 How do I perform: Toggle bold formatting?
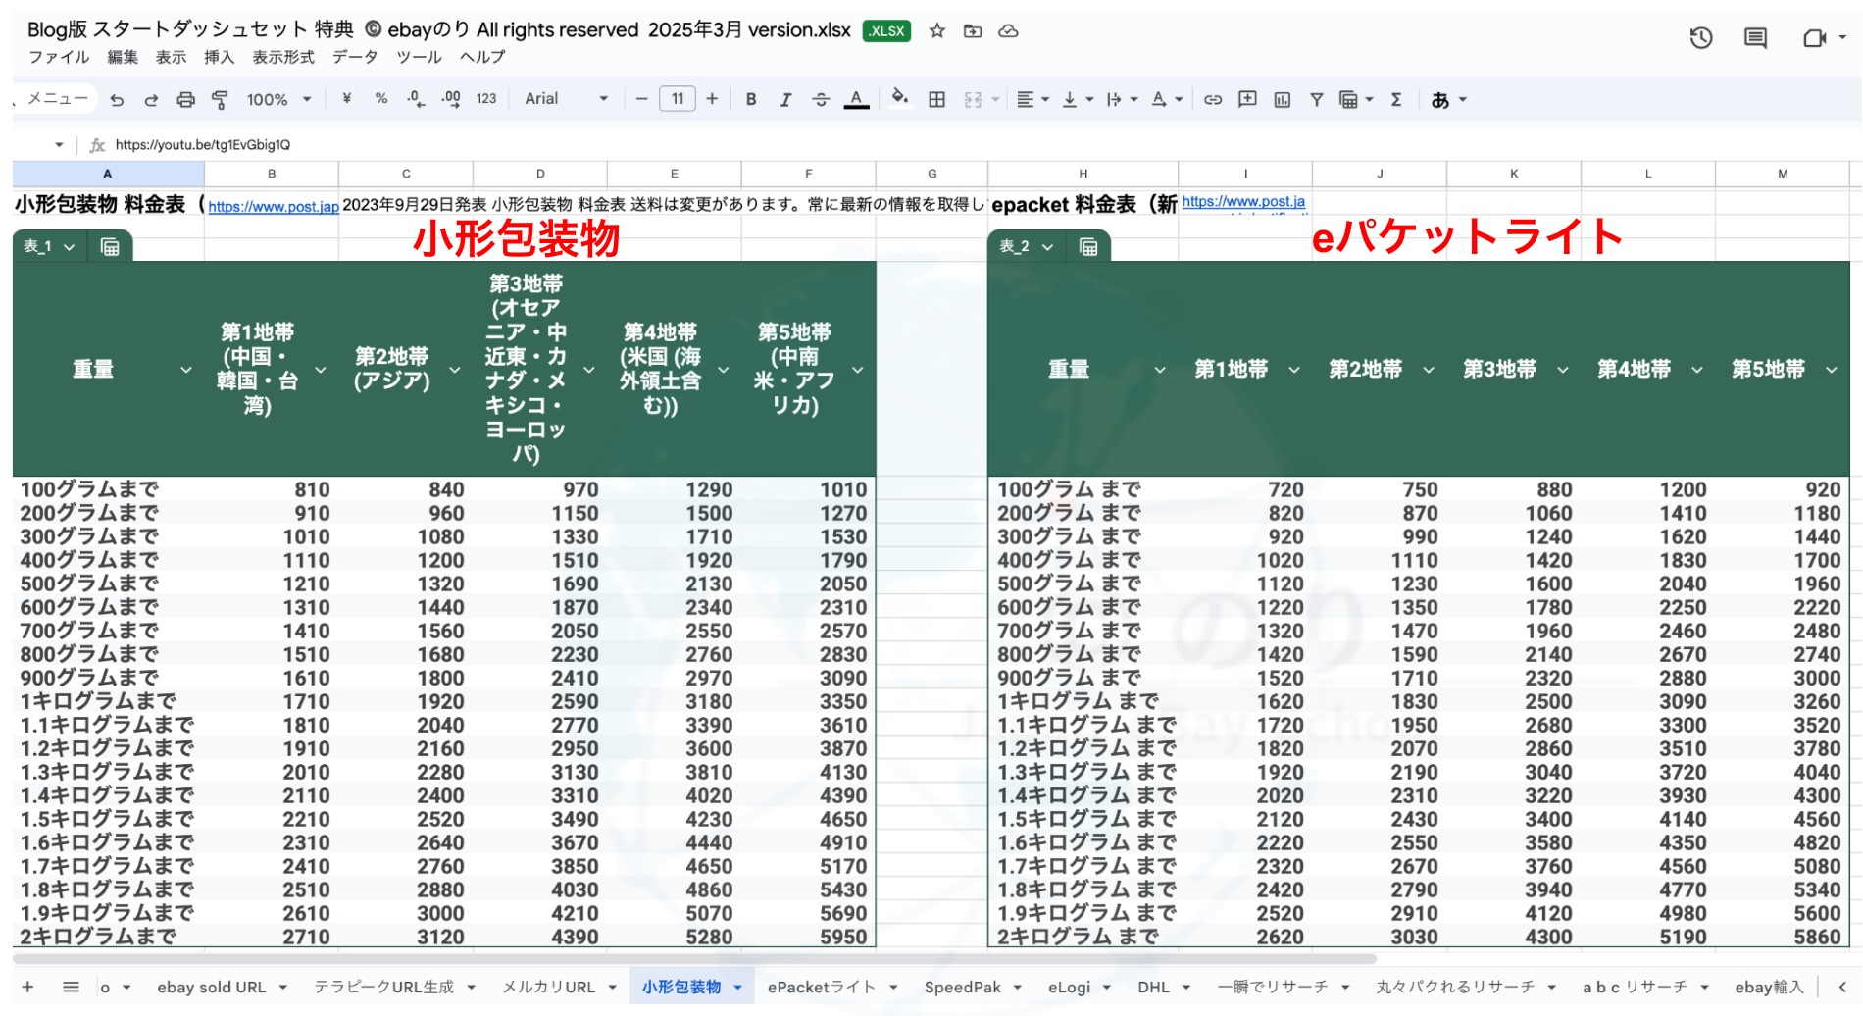(x=751, y=99)
